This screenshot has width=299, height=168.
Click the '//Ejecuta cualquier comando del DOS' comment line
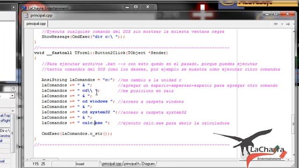click(x=133, y=32)
